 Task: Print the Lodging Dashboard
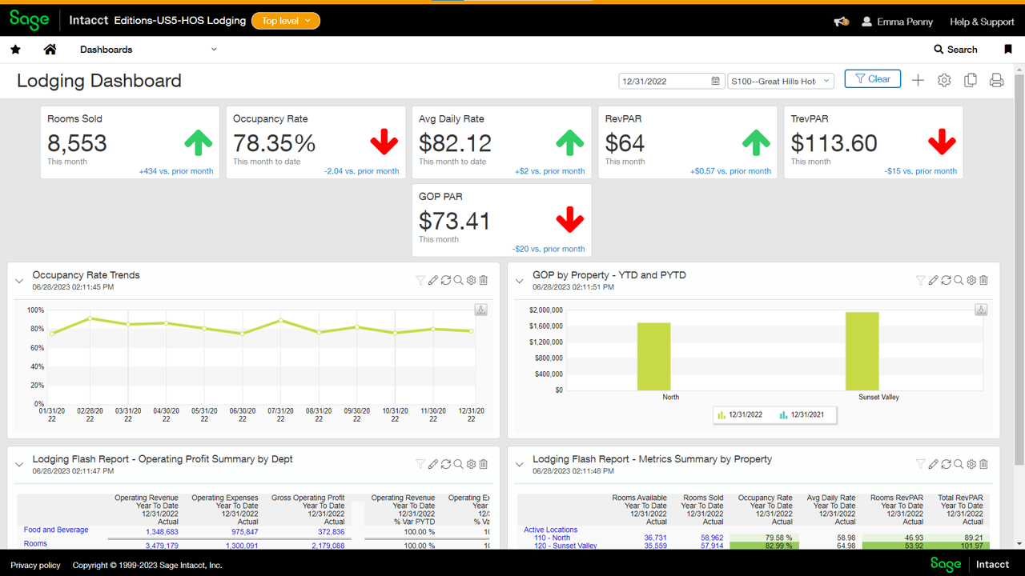click(x=996, y=80)
